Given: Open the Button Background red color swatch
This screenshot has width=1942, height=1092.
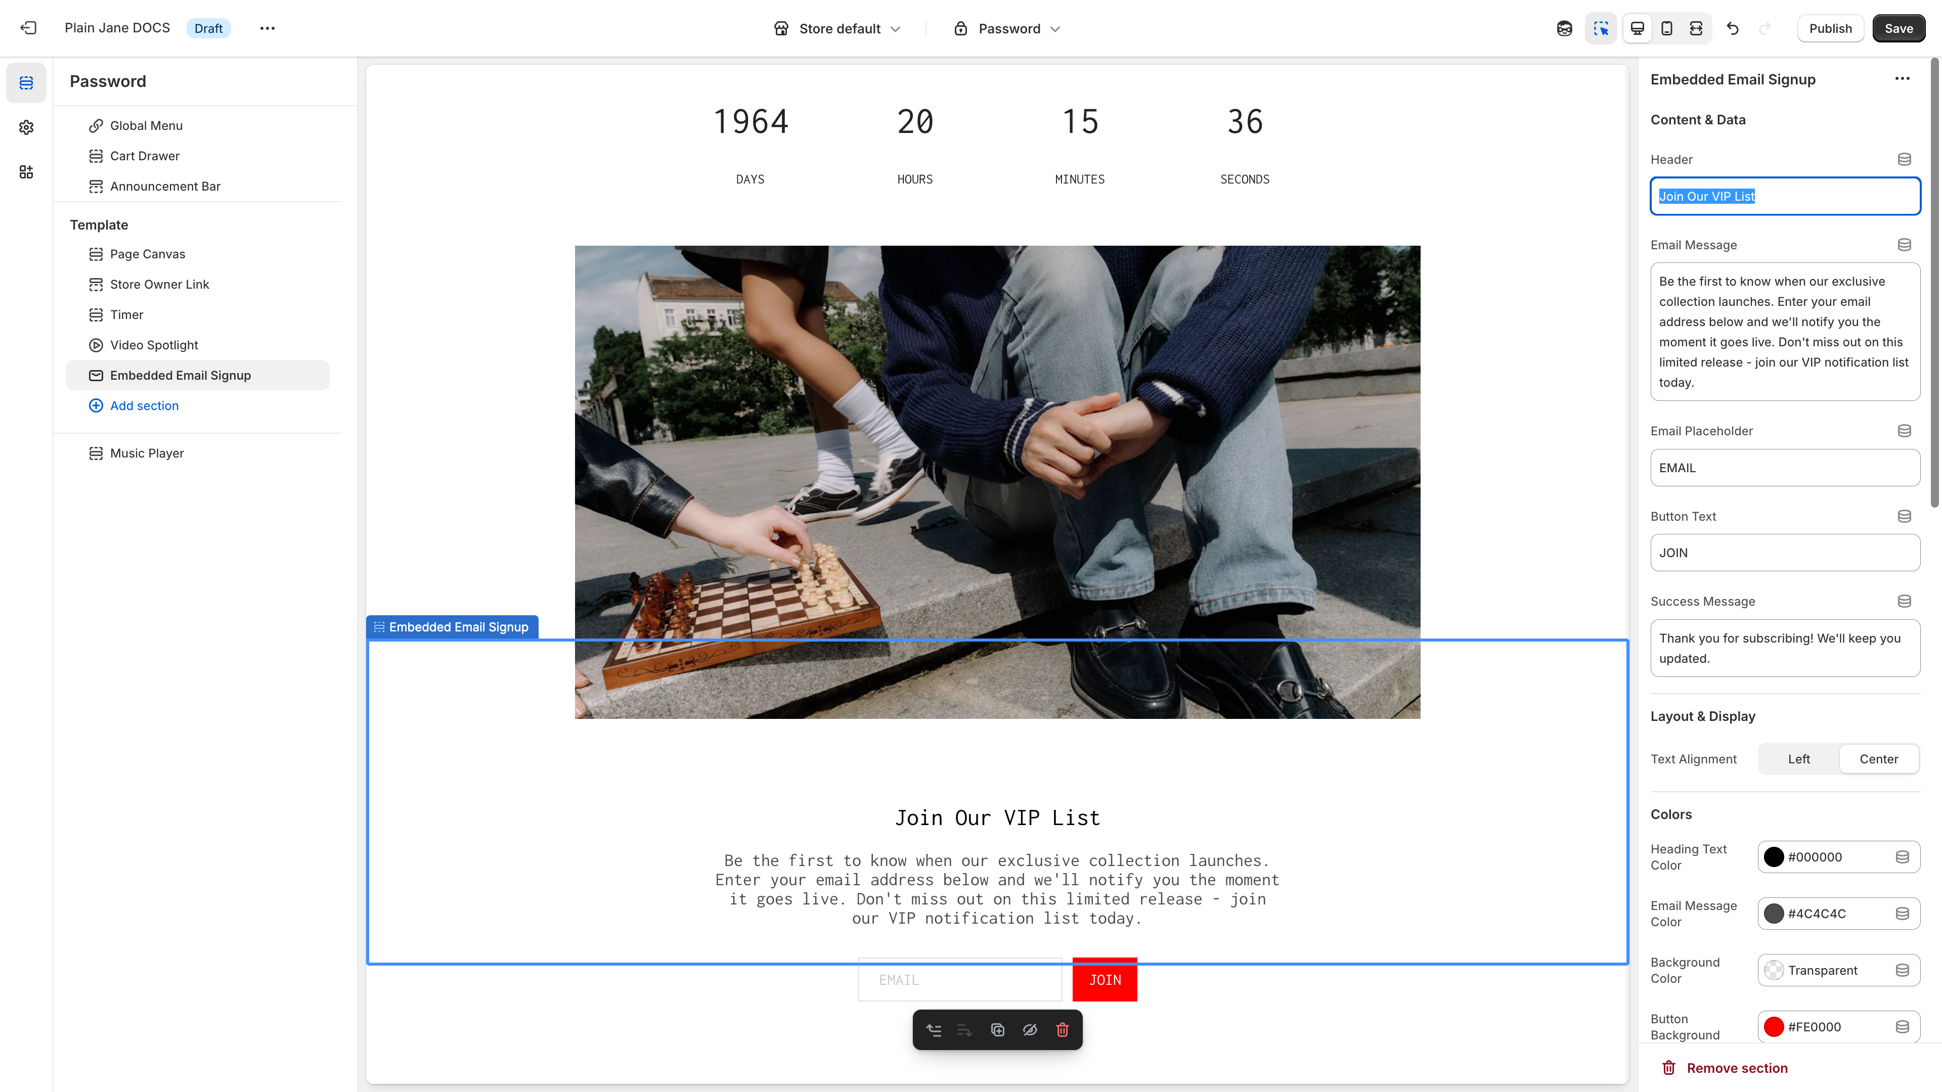Looking at the screenshot, I should [1774, 1026].
